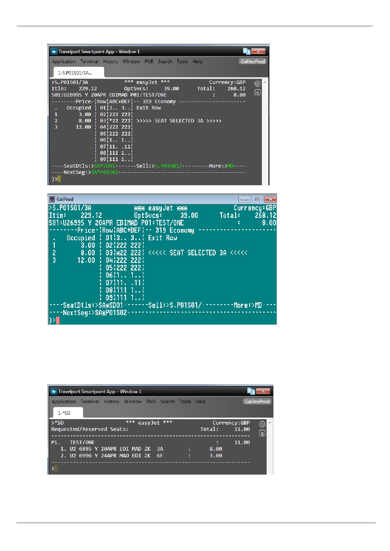Open Application menu in the S.P01S01/3A window

(64, 62)
